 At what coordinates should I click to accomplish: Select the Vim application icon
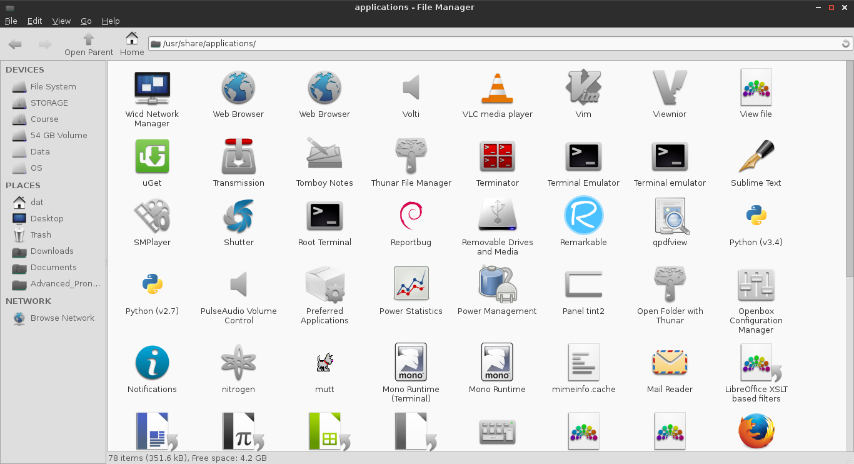point(583,88)
